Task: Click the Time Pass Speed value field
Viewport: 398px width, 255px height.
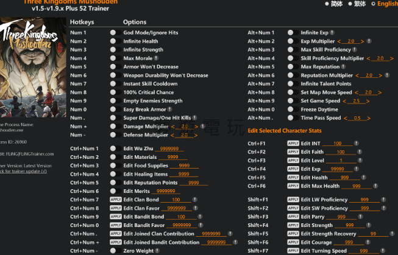Action: [x=358, y=118]
